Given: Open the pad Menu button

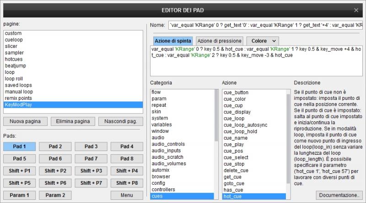Looking at the screenshot, I should (x=127, y=195).
